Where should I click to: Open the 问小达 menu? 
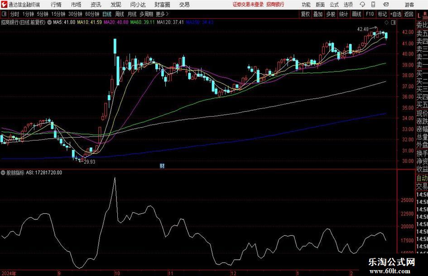pos(138,5)
